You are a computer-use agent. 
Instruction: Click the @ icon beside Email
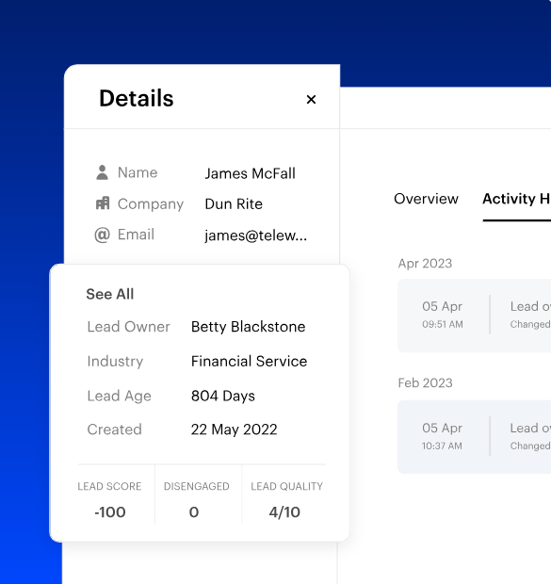coord(102,235)
